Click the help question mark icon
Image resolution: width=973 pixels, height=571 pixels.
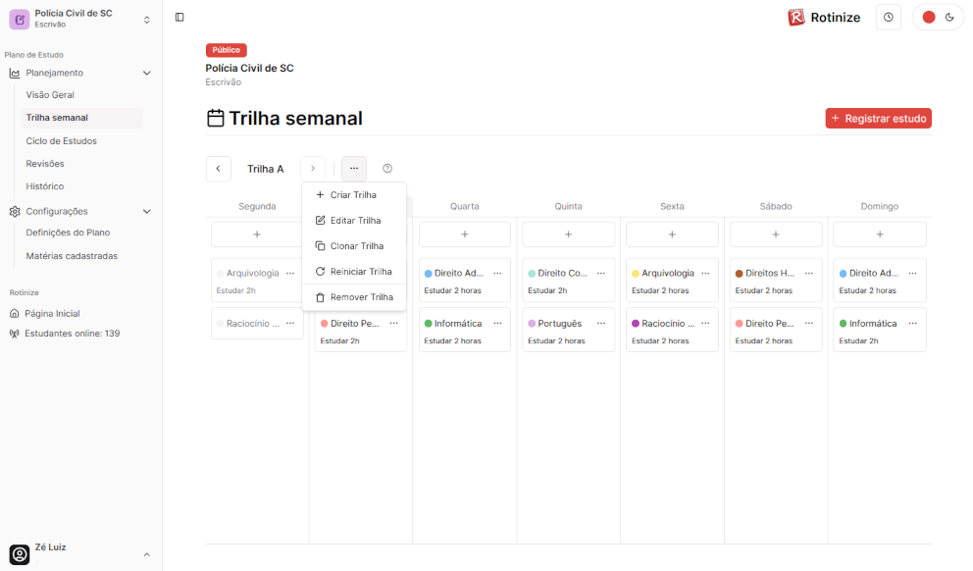[387, 168]
